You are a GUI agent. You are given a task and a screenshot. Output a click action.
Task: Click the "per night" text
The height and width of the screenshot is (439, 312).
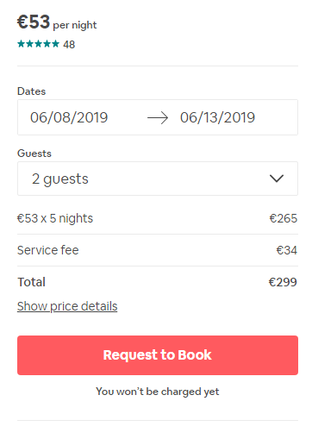[75, 25]
